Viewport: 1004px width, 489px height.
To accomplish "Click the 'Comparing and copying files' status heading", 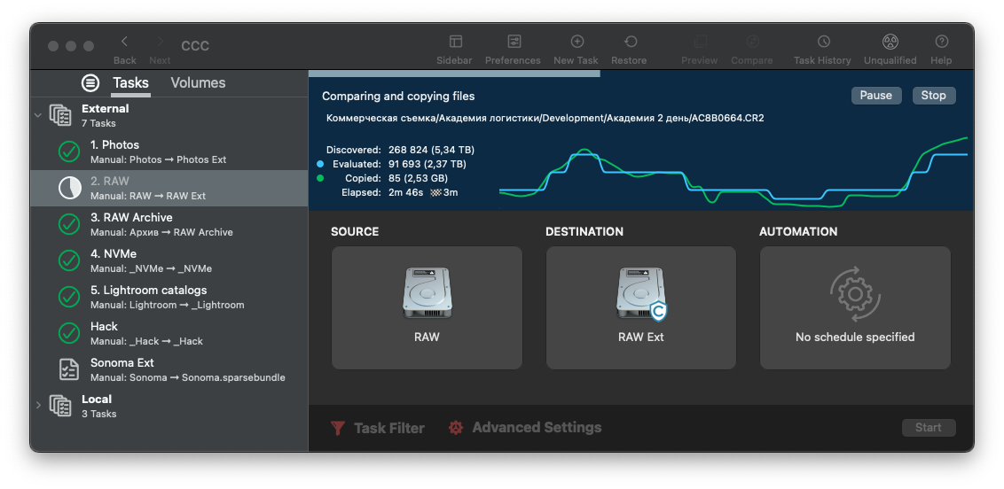I will tap(398, 97).
